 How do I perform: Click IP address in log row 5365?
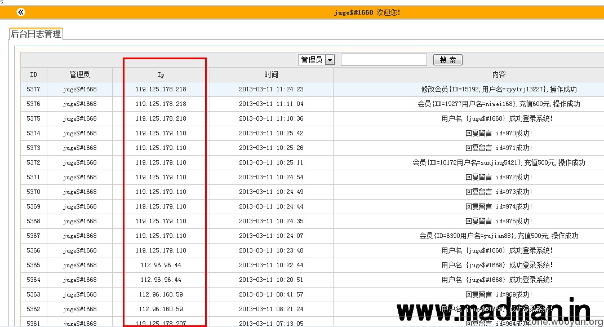click(x=161, y=265)
